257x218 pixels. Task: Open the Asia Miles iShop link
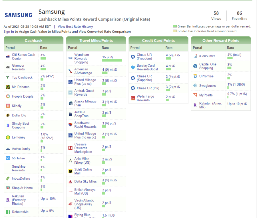(82, 160)
